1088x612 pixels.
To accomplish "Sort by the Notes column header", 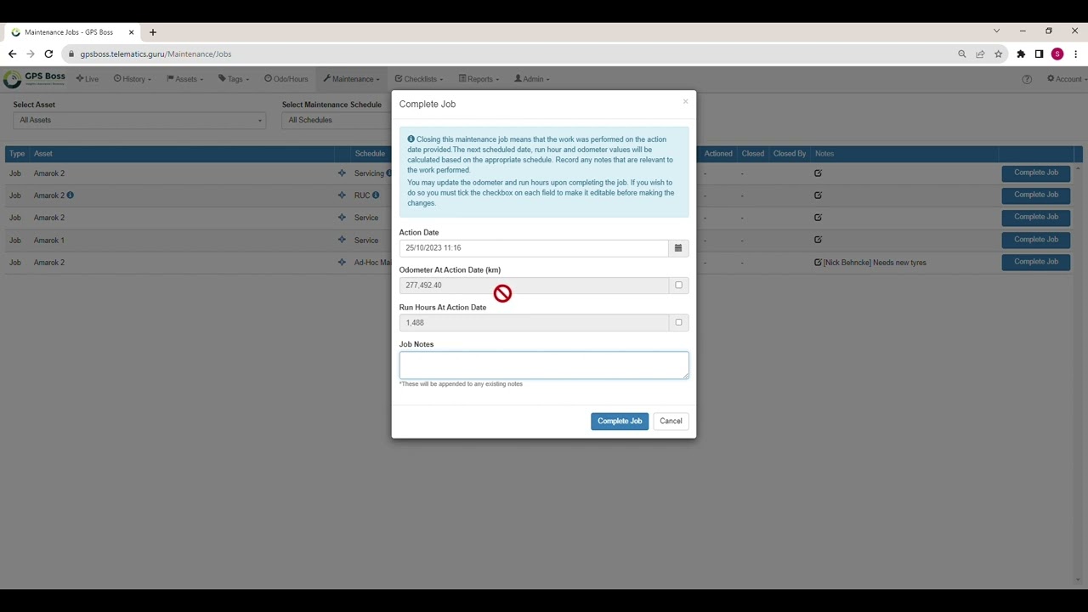I will [x=824, y=154].
